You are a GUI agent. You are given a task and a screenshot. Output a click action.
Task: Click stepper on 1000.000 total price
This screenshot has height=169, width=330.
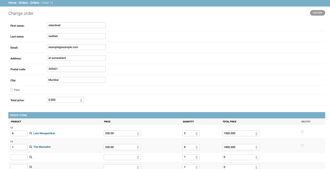(x=256, y=133)
